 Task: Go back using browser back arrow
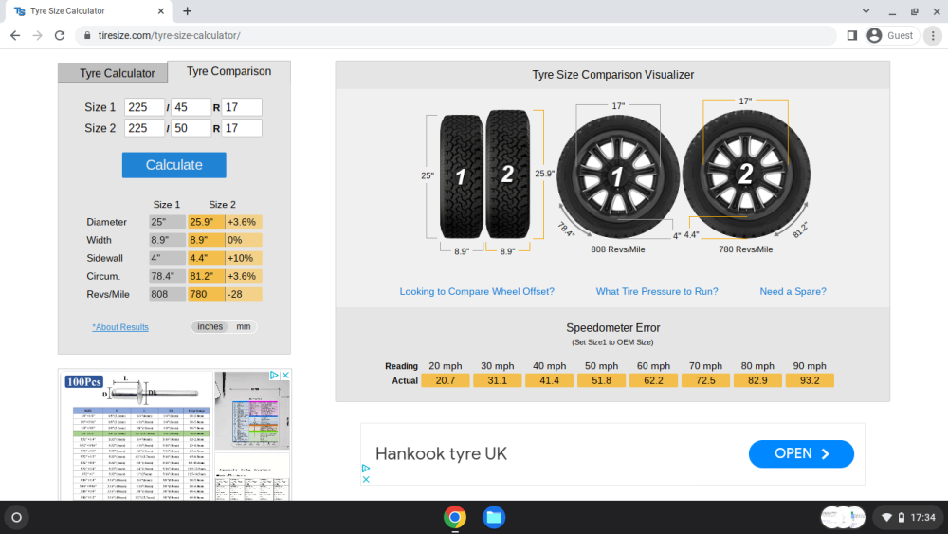coord(15,36)
